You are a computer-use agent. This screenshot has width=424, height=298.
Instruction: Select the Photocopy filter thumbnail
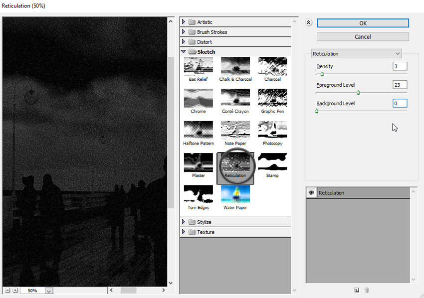tap(272, 130)
